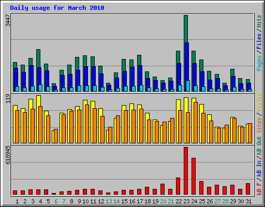Image resolution: width=265 pixels, height=207 pixels.
Task: Click day label 1 on the axis
Action: 17,201
